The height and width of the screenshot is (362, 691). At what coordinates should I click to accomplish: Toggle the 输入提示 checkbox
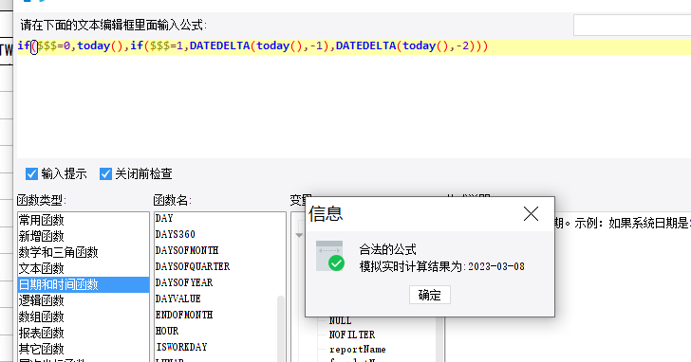click(x=31, y=173)
